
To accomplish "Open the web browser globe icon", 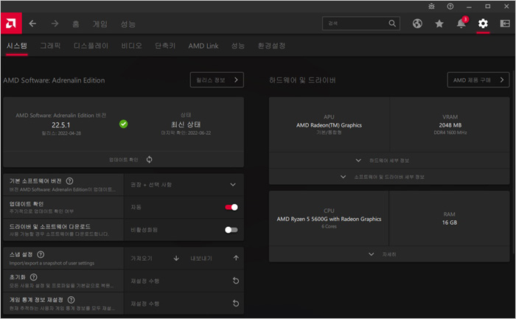I will tap(417, 24).
